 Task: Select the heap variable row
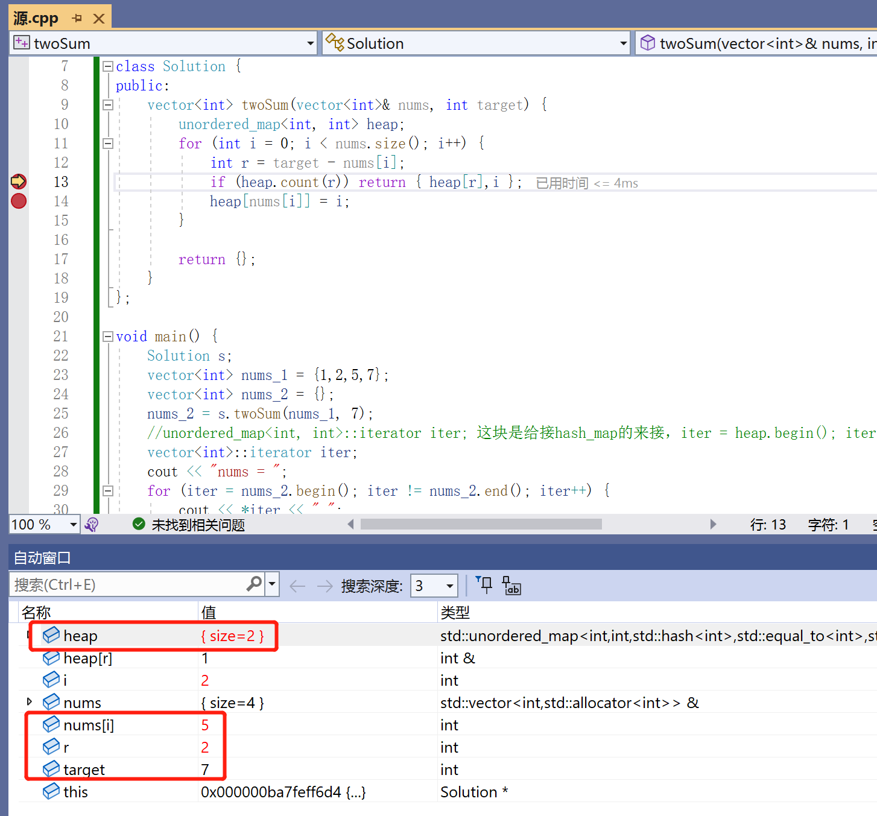[x=448, y=635]
